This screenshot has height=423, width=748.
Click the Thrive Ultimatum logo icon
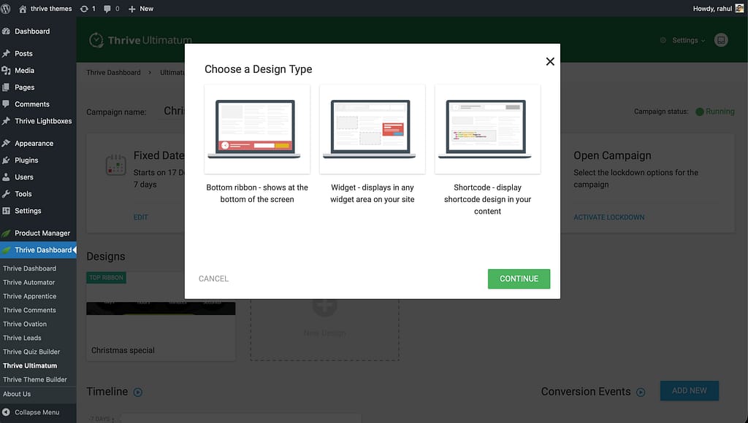click(x=96, y=40)
